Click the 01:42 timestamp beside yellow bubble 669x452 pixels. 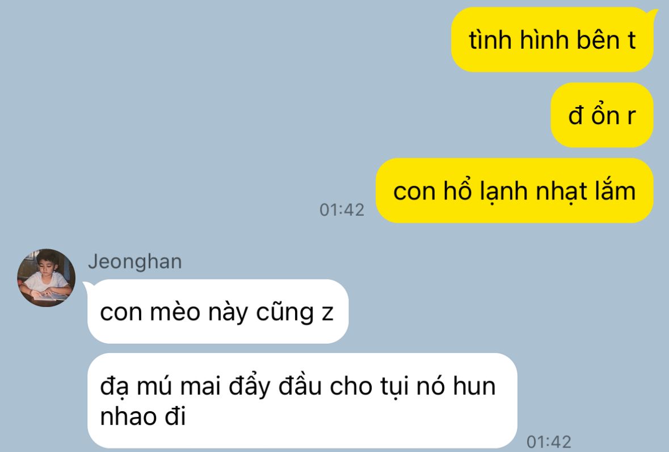coord(342,210)
